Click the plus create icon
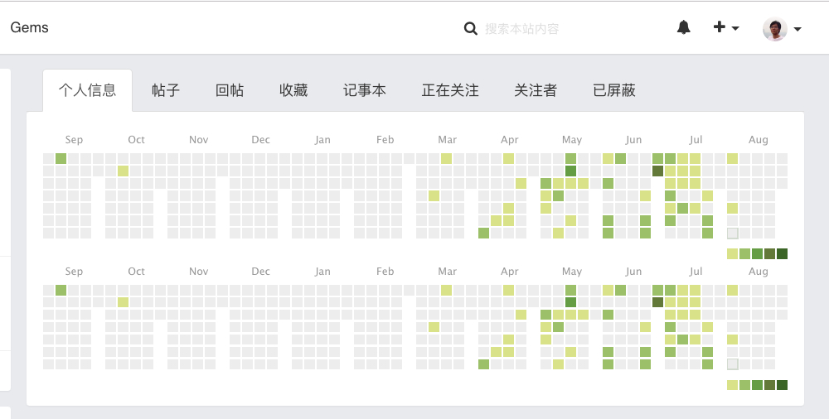The width and height of the screenshot is (829, 419). point(719,27)
